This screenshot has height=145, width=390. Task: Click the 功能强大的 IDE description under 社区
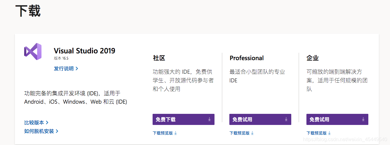point(183,81)
